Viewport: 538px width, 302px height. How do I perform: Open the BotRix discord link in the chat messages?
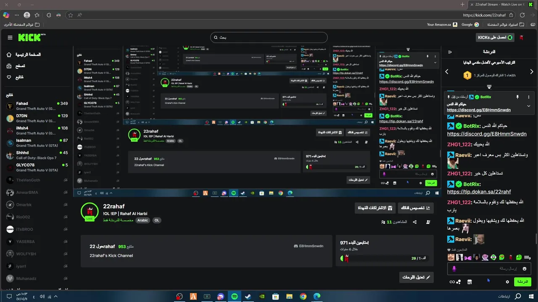pyautogui.click(x=487, y=134)
